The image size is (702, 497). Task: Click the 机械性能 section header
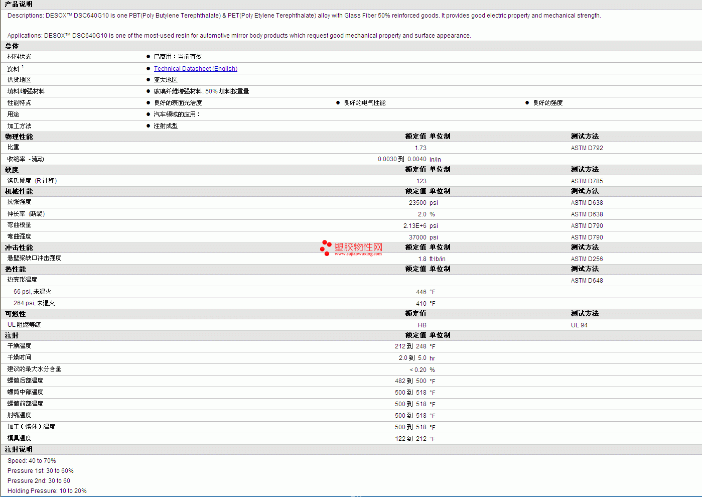19,191
